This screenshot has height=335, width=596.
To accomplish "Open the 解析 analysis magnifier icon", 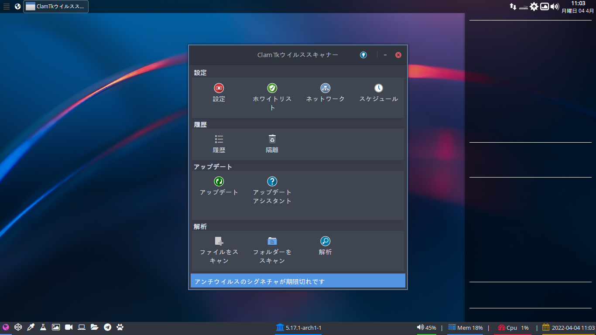I will point(325,241).
